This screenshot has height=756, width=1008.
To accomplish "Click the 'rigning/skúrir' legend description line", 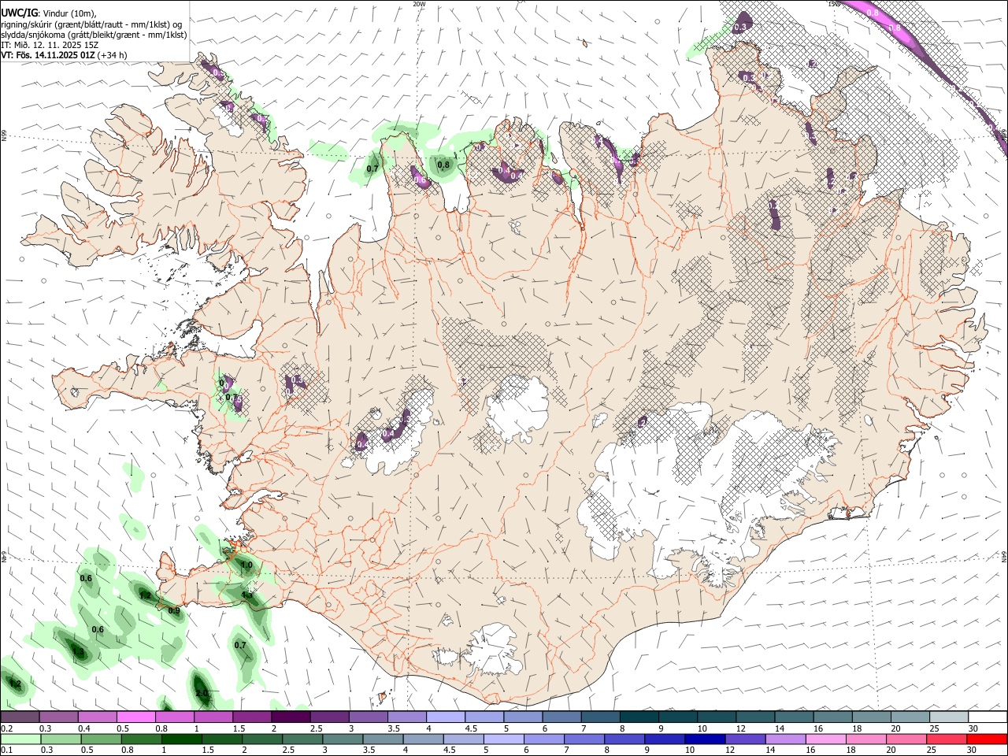I will (91, 24).
